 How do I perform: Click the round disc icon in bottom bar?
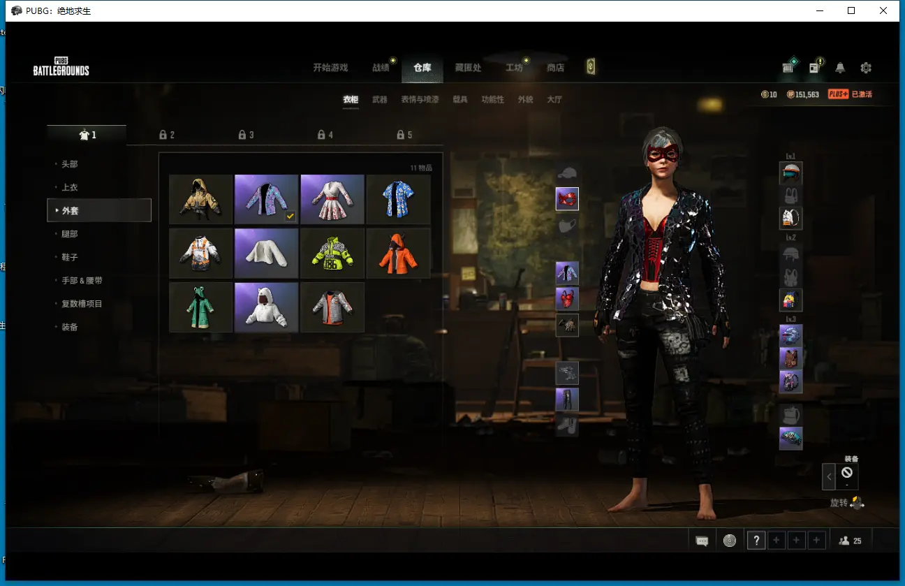(x=730, y=541)
